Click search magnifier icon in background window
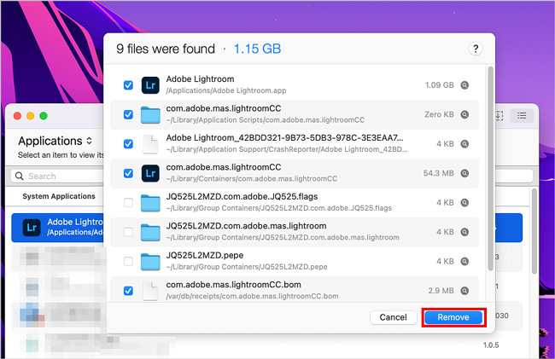The width and height of the screenshot is (555, 359). tap(20, 176)
